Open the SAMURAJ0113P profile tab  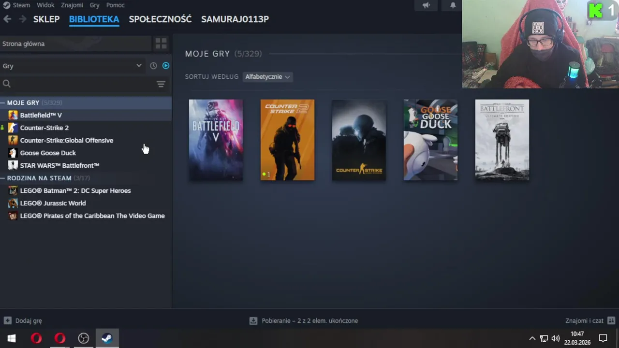235,19
